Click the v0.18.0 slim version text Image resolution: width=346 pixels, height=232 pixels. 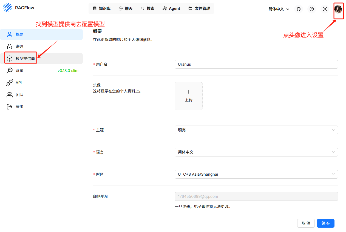click(68, 71)
